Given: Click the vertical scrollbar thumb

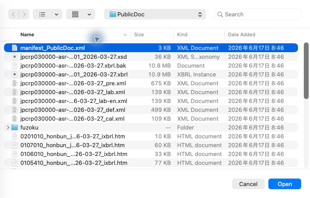Looking at the screenshot, I should (306, 71).
